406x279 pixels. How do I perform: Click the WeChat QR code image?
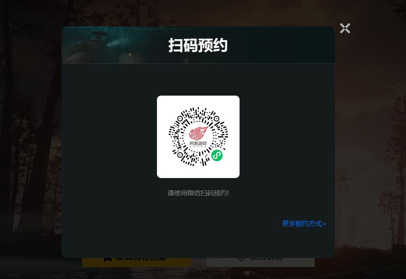tap(198, 137)
